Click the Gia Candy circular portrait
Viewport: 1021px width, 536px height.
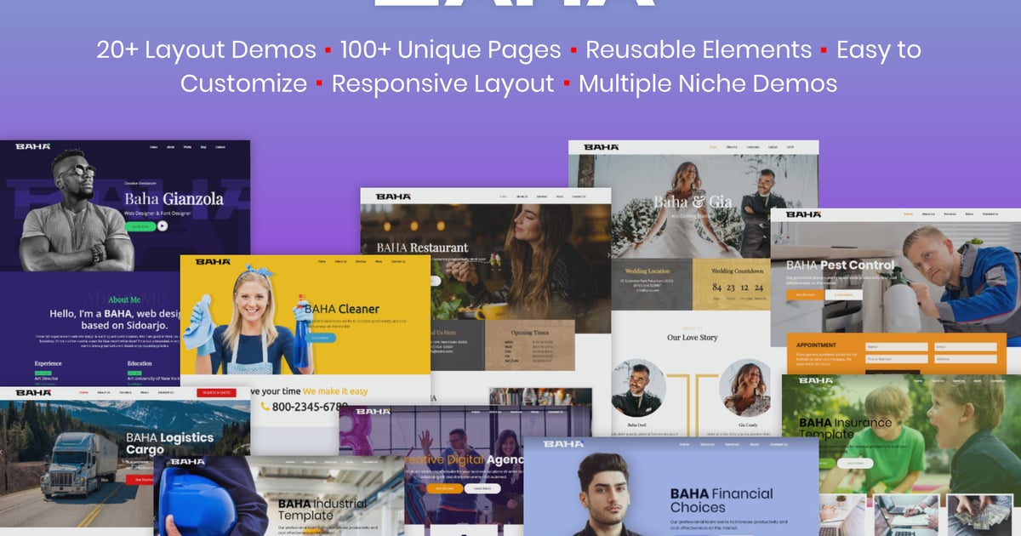(744, 388)
